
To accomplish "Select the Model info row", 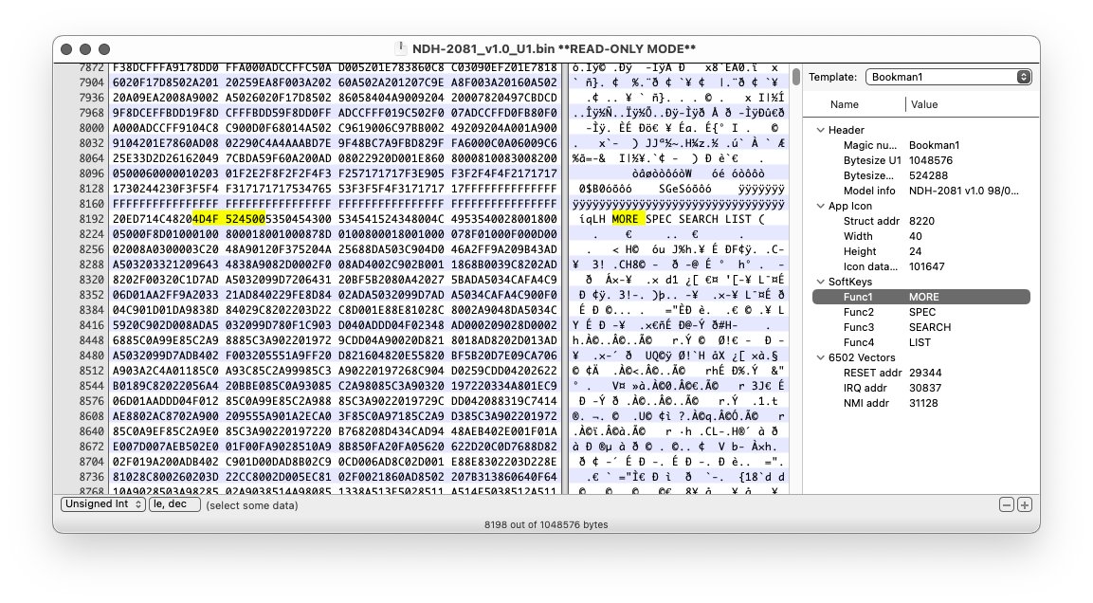I will 920,191.
